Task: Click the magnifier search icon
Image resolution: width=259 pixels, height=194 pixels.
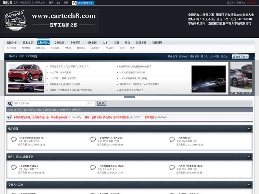Action: pyautogui.click(x=10, y=103)
